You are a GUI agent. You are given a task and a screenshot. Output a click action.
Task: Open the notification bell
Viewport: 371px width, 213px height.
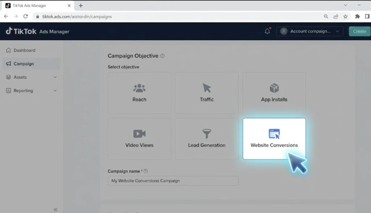tap(267, 31)
